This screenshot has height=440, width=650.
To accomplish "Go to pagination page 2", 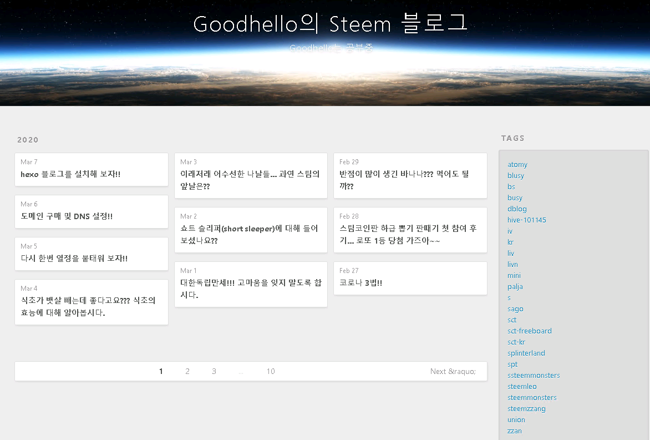I will [187, 371].
